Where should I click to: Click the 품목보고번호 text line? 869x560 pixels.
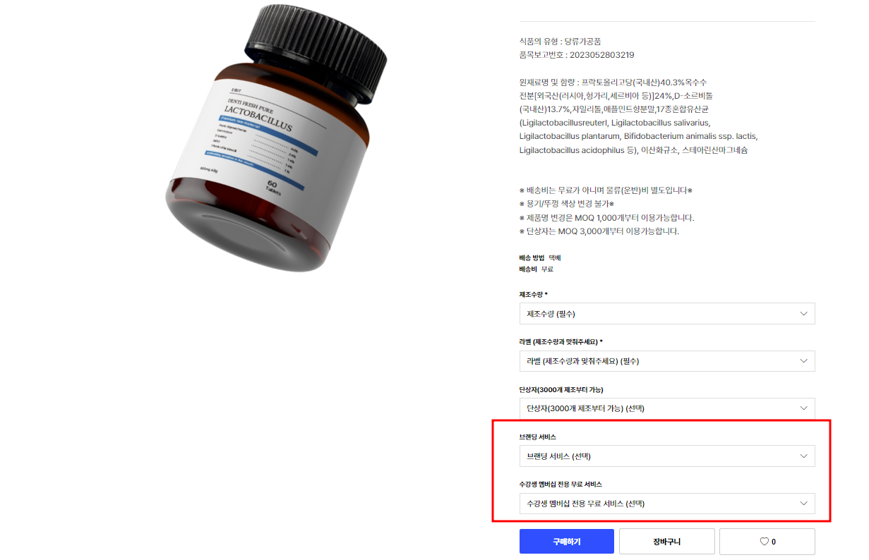tap(577, 55)
